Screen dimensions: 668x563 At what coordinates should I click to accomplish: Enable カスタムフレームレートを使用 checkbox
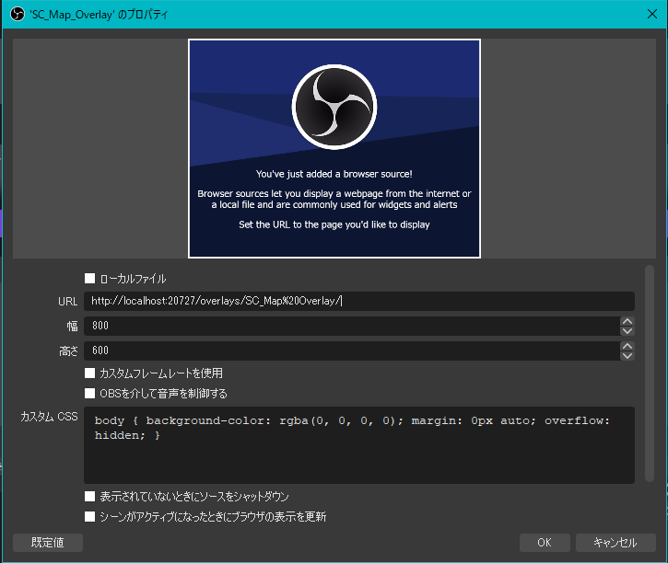pos(89,373)
